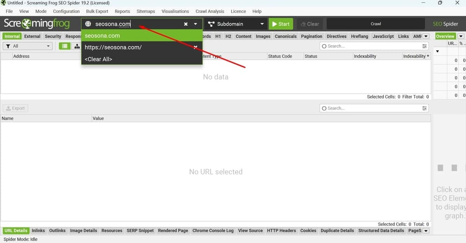Open the File menu
This screenshot has width=466, height=243.
pos(9,11)
